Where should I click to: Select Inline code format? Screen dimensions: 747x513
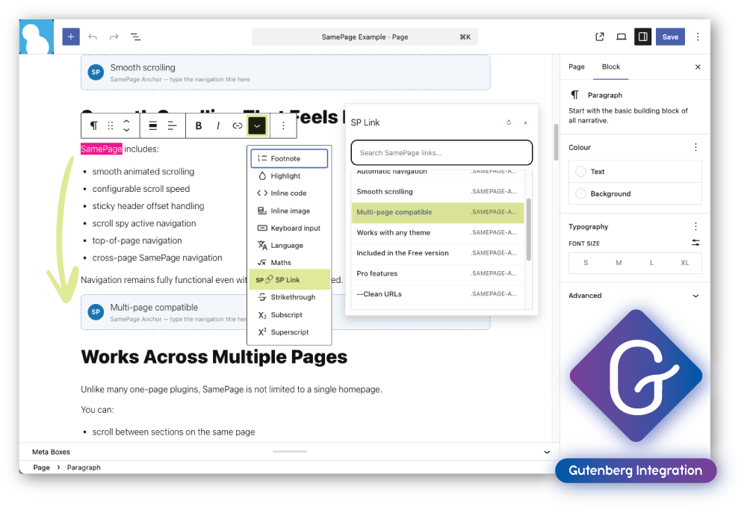pyautogui.click(x=289, y=193)
